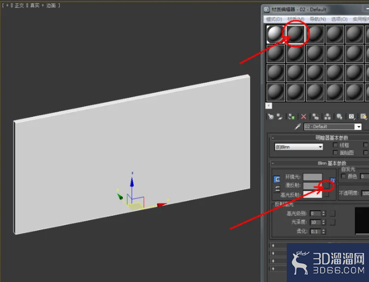
Task: Enable self-illumination 颜色 checkbox
Action: click(344, 176)
